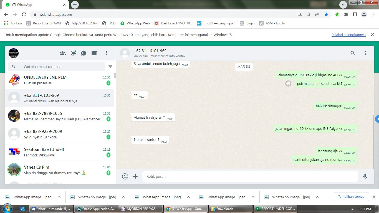
Task: Click the web.whatsapp.com address bar
Action: 164,14
